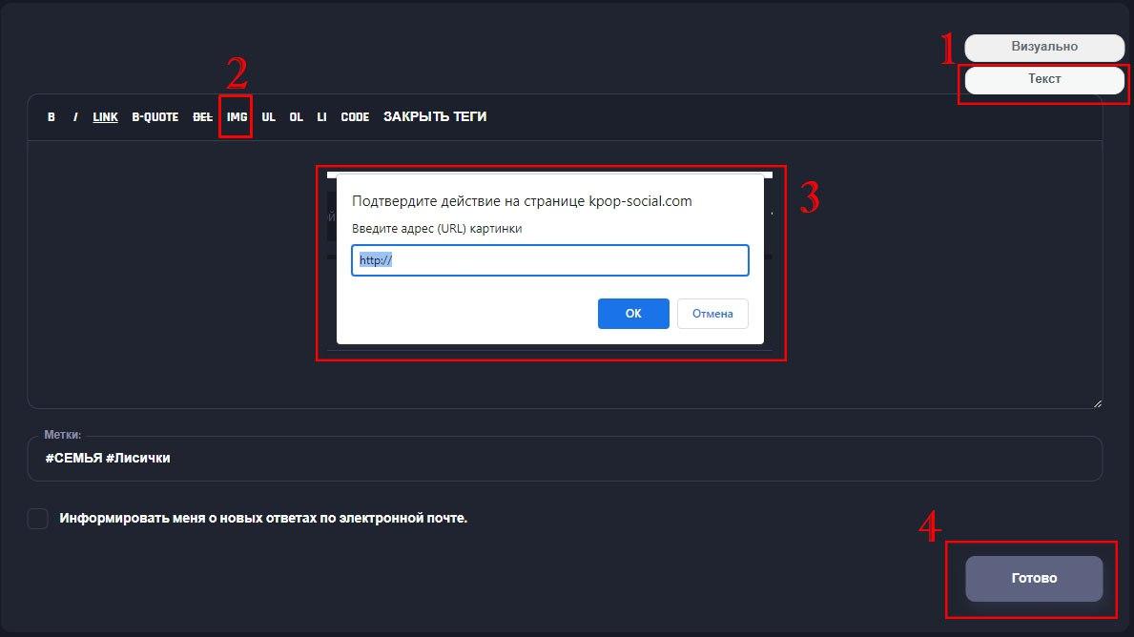The image size is (1134, 637).
Task: Insert an image using the IMG button
Action: 237,117
